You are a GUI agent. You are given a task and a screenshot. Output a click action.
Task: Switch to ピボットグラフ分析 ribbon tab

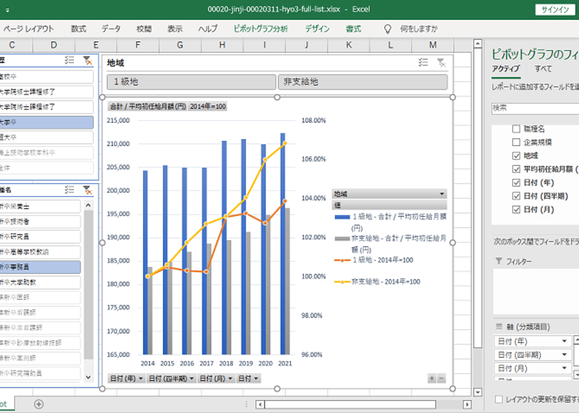click(261, 29)
